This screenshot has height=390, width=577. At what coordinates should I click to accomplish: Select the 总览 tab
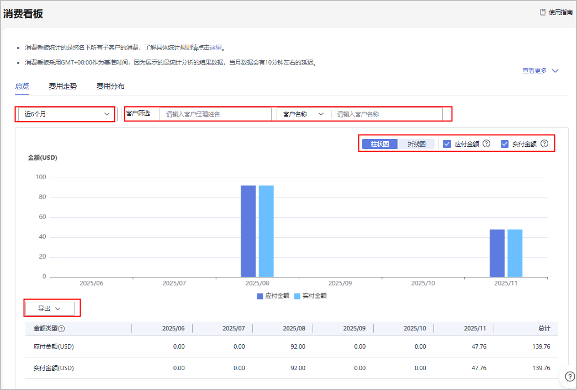(x=22, y=86)
